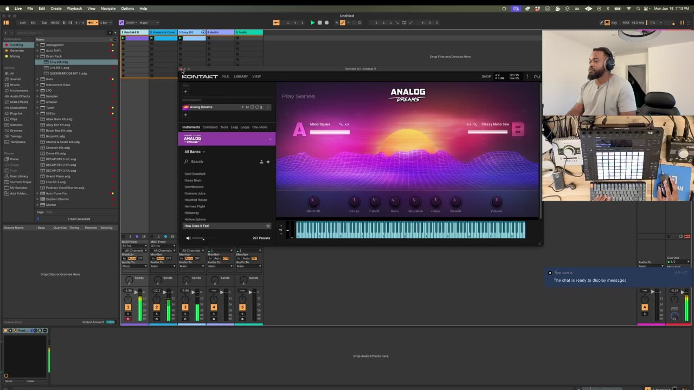Switch to the One-shots tab
The image size is (694, 390).
[260, 127]
